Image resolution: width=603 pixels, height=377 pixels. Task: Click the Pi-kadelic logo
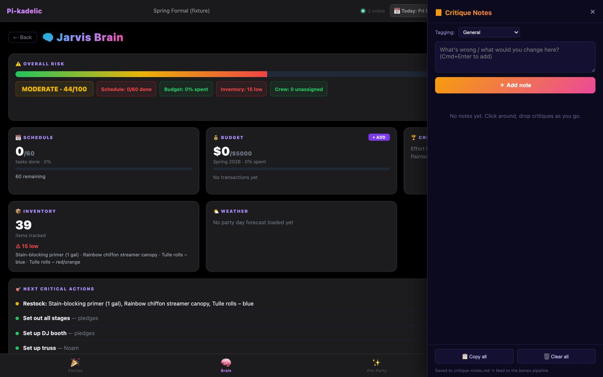[24, 11]
